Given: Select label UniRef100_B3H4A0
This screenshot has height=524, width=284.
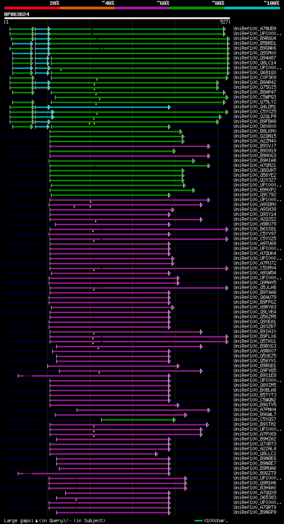Looking at the screenshot, I should (x=255, y=488).
